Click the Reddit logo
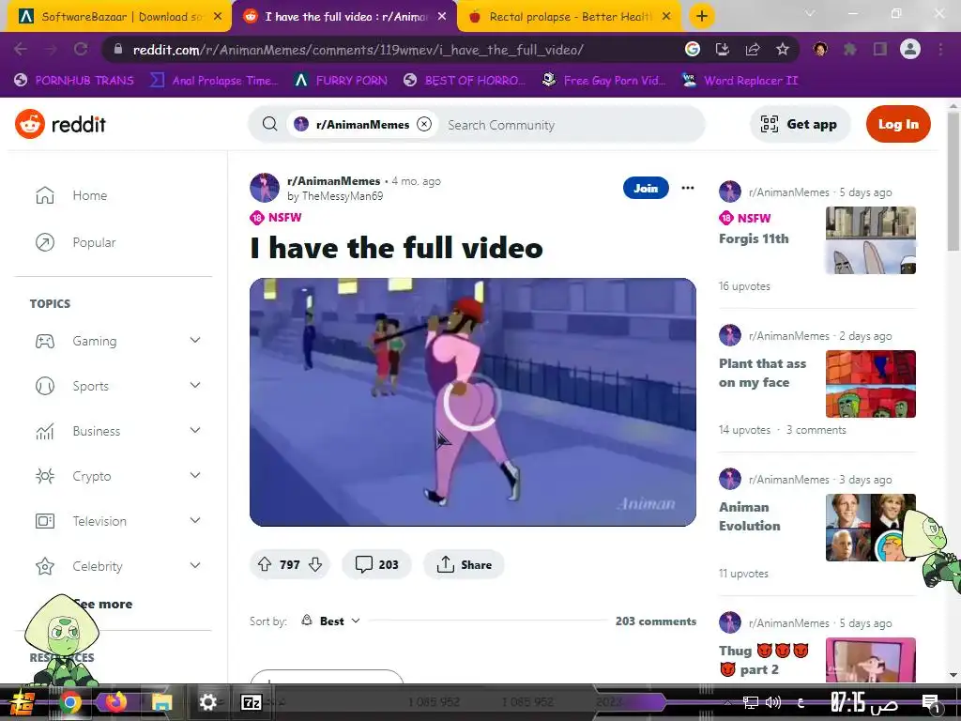Image resolution: width=961 pixels, height=721 pixels. (x=60, y=125)
